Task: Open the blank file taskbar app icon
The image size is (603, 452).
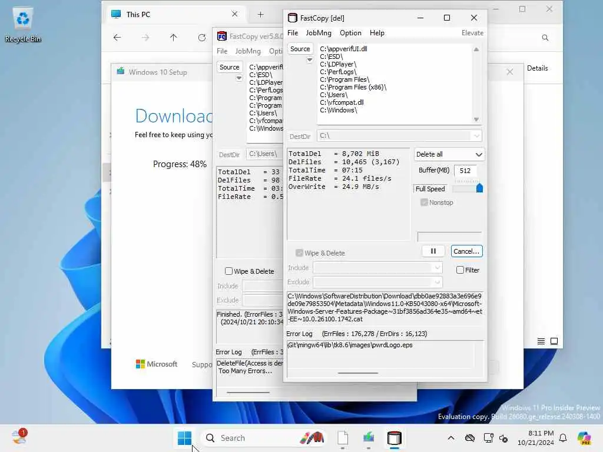Action: (343, 438)
